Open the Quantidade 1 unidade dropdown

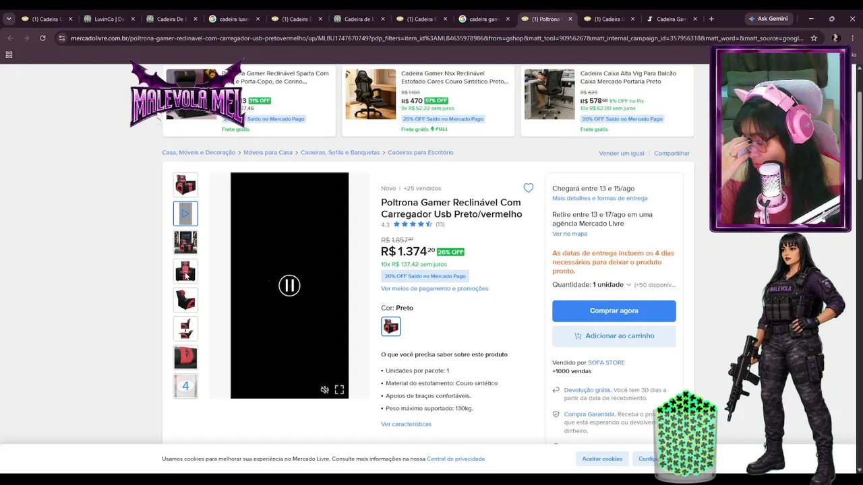point(592,284)
